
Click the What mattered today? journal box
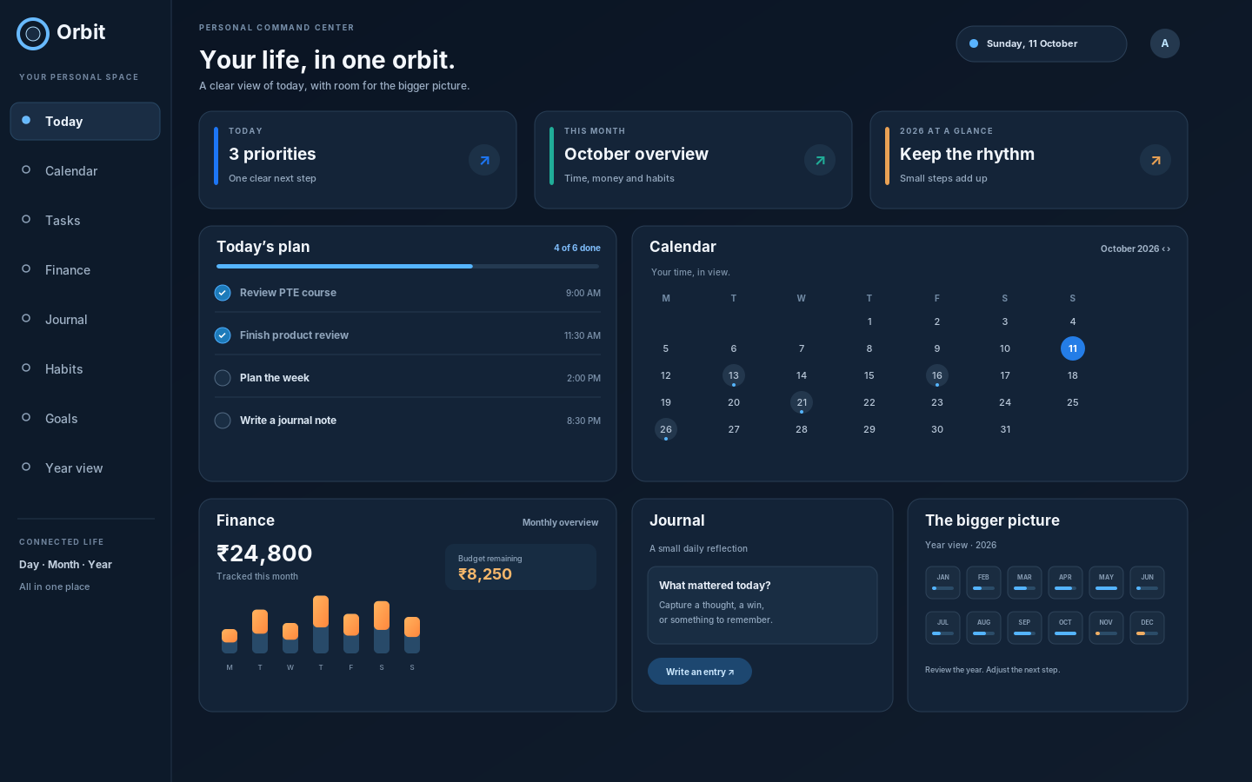tap(763, 605)
